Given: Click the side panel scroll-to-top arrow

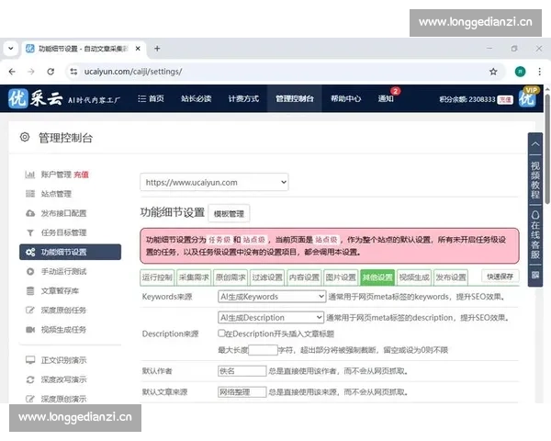Looking at the screenshot, I should [535, 144].
